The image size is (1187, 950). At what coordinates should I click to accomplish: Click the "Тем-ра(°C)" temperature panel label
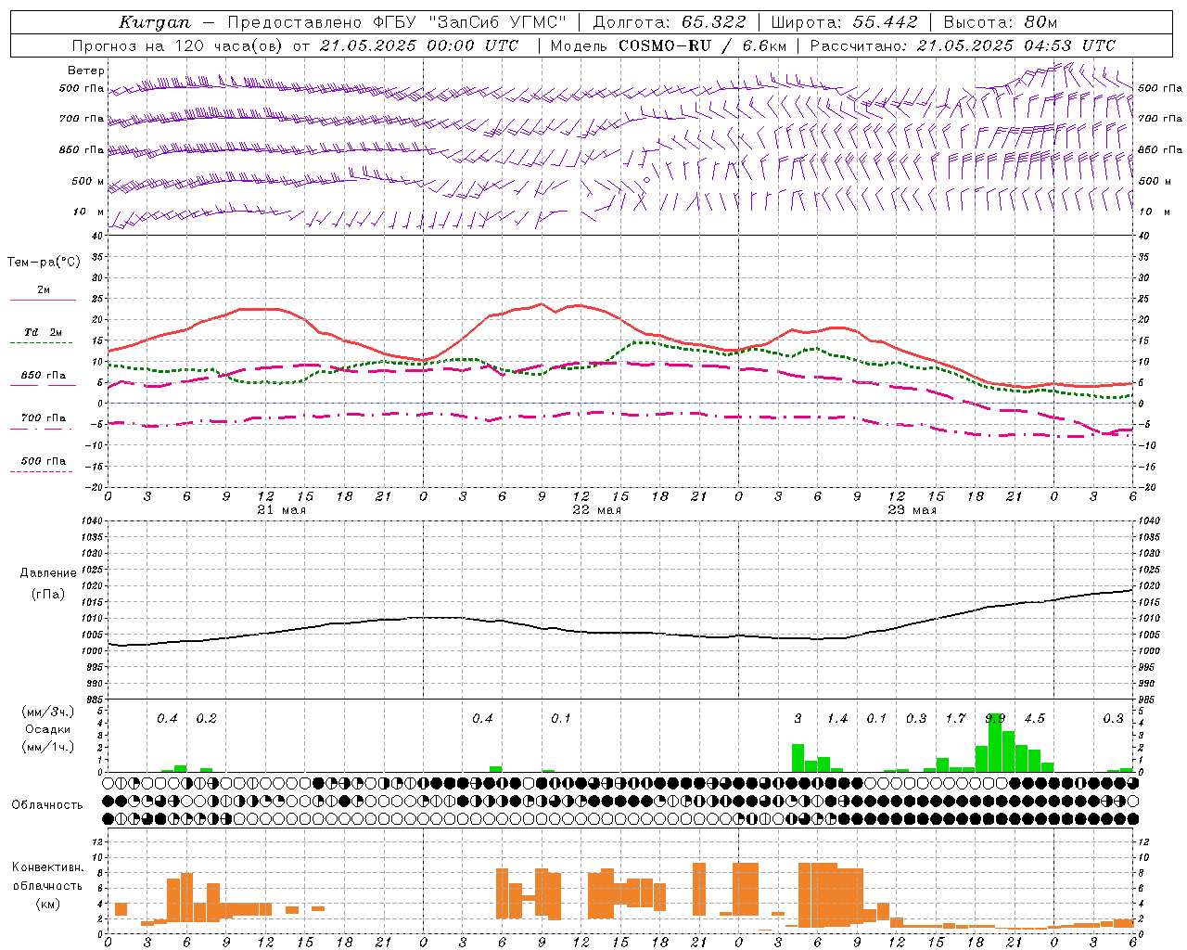(x=44, y=263)
